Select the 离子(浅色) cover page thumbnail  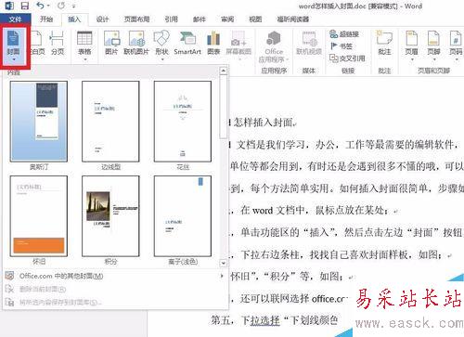183,216
